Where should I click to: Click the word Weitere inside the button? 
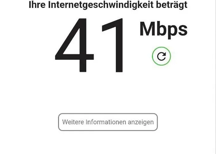click(x=73, y=122)
